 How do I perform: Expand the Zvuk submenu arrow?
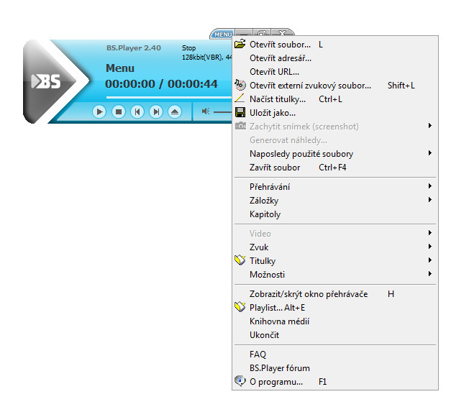pos(429,247)
